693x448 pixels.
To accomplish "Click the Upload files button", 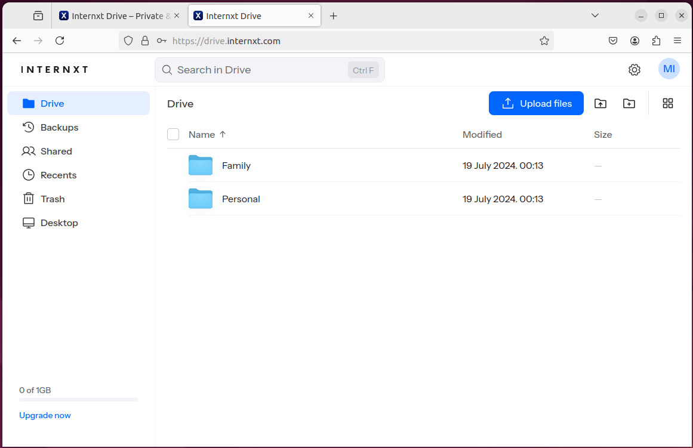I will pyautogui.click(x=535, y=103).
